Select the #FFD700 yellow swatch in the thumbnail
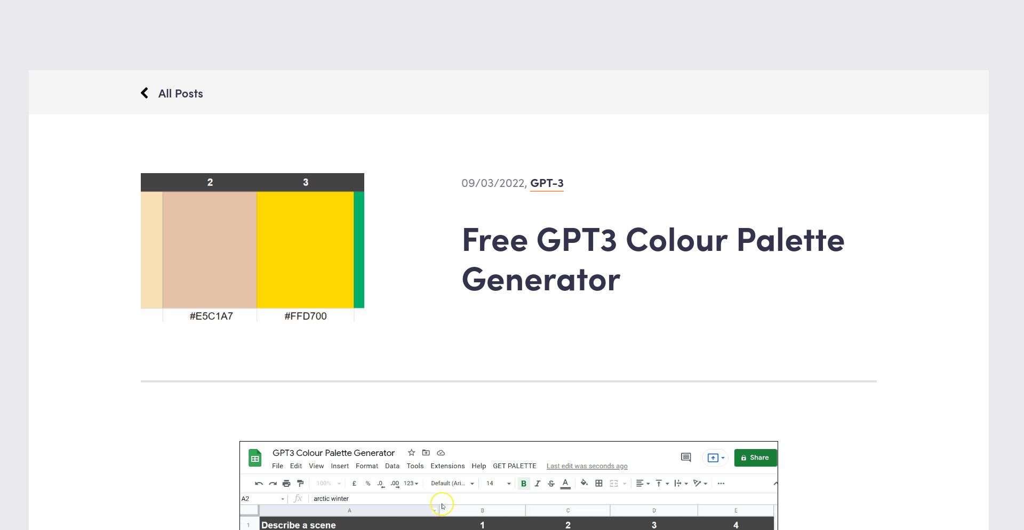Screen dimensions: 1024x530 [x=305, y=249]
